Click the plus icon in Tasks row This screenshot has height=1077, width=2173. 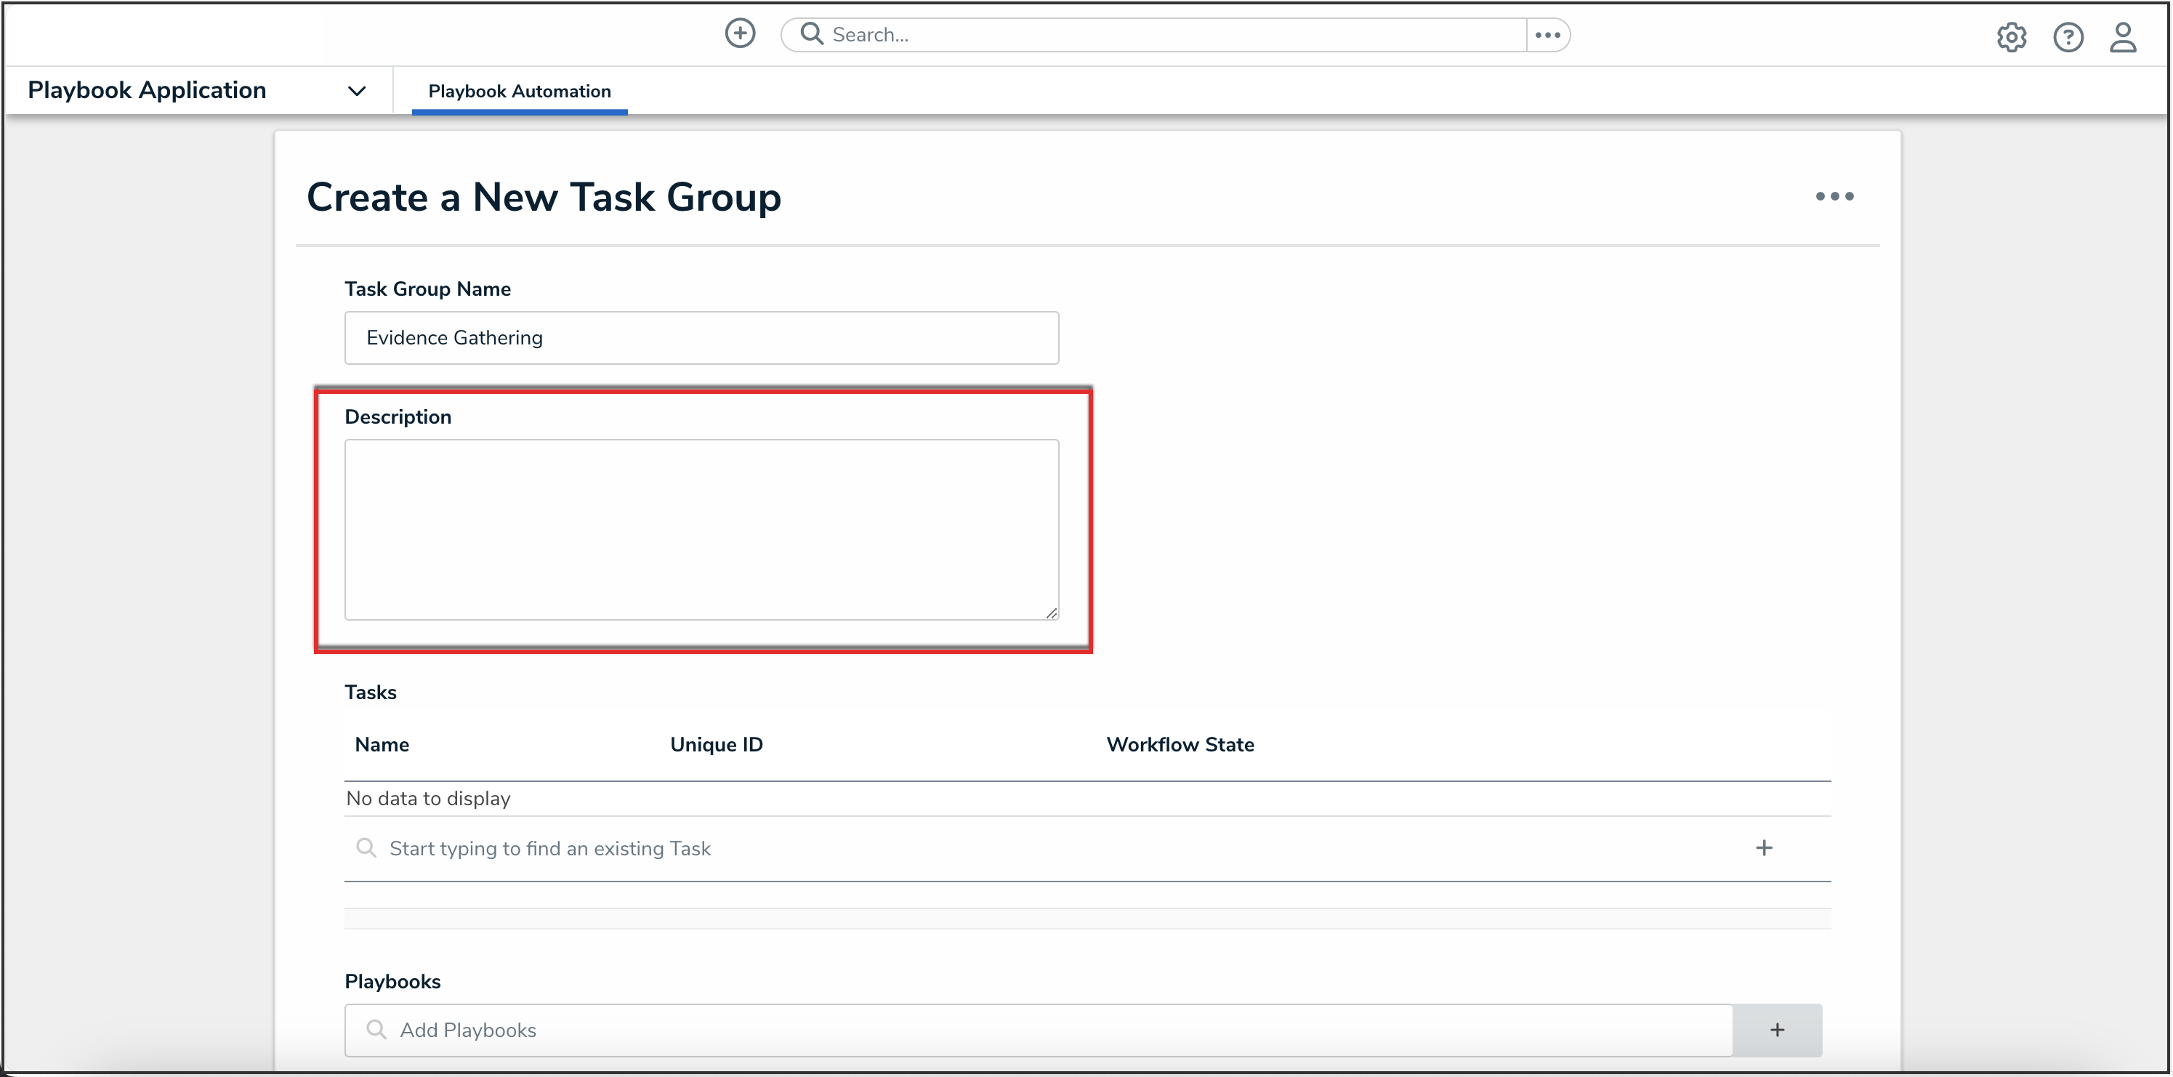tap(1763, 847)
